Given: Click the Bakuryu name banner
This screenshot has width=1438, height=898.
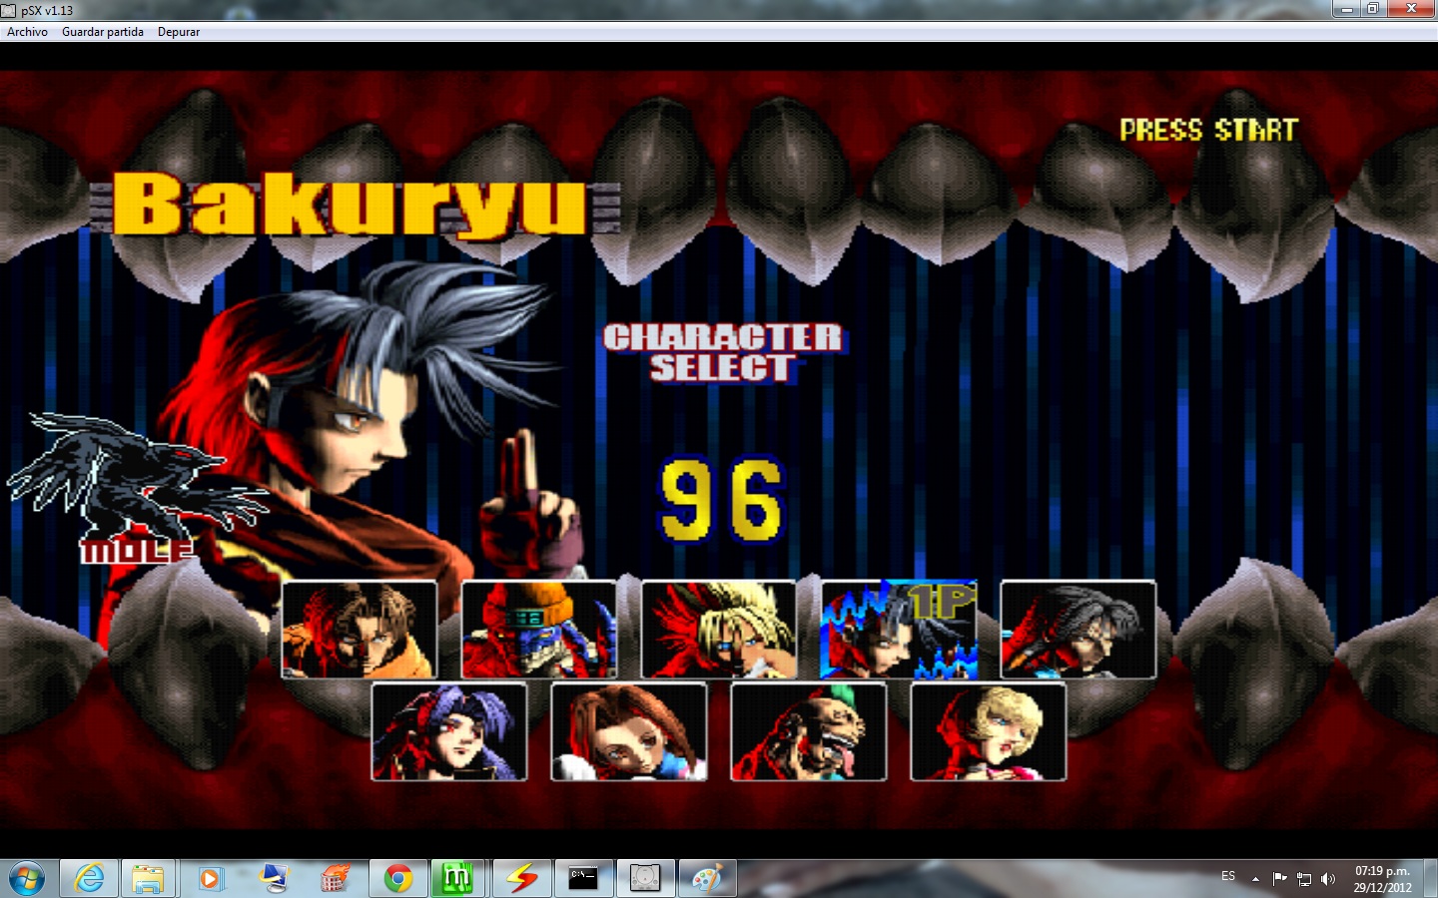Looking at the screenshot, I should click(355, 206).
